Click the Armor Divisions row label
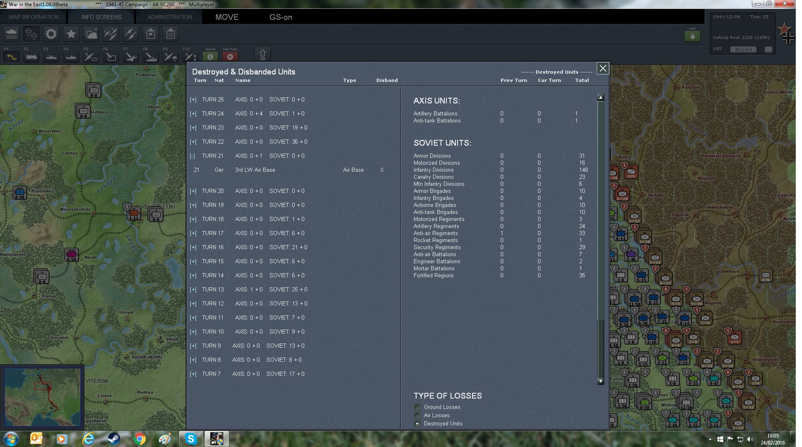This screenshot has height=447, width=802. pyautogui.click(x=432, y=156)
